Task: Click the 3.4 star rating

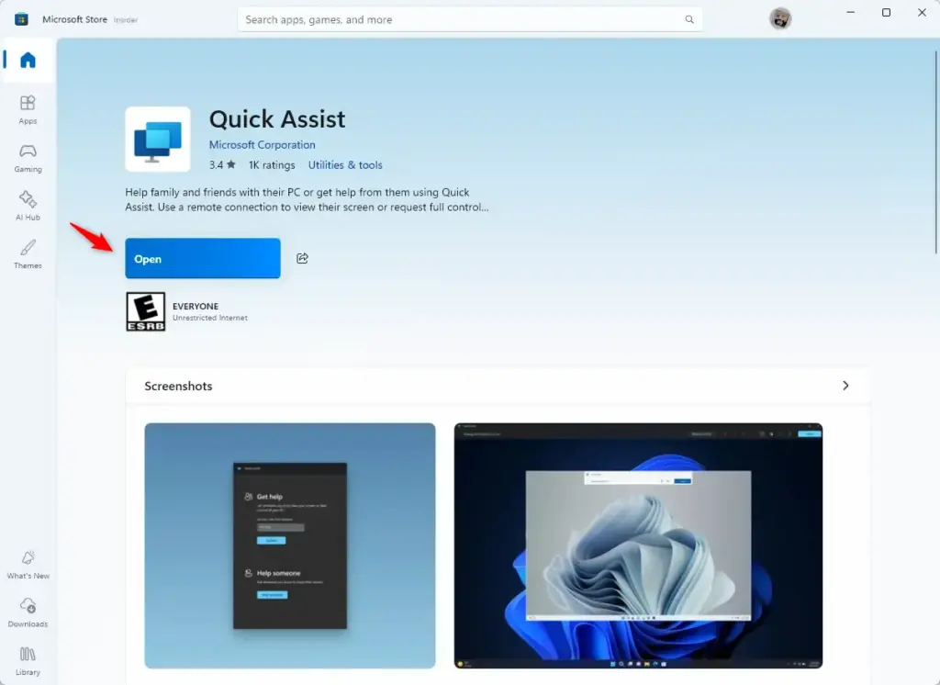Action: (222, 165)
